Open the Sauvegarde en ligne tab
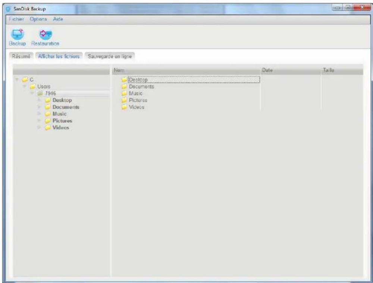Screen dimensions: 373x283 click(110, 56)
